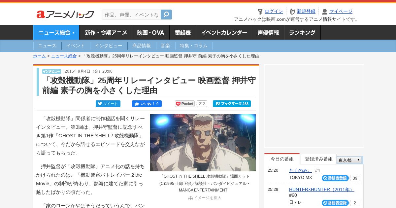Open ランキング menu item
396x208 pixels.
tap(302, 32)
